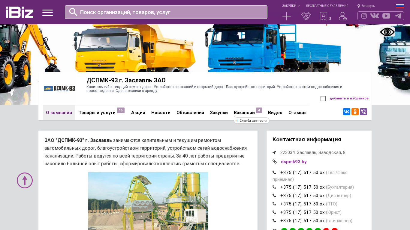Click the user sign-up icon
Image resolution: width=410 pixels, height=230 pixels.
pyautogui.click(x=343, y=16)
